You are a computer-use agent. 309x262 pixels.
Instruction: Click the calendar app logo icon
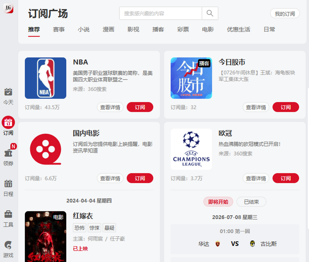pyautogui.click(x=8, y=8)
